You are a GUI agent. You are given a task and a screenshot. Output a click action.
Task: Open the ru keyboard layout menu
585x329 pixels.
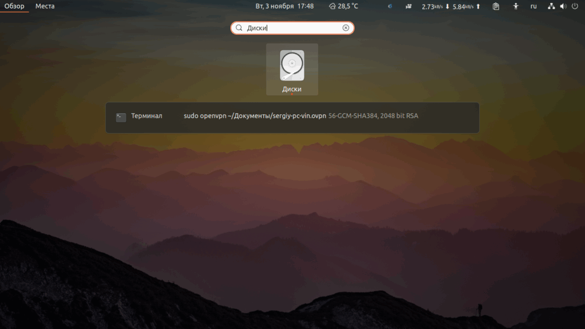click(x=534, y=6)
